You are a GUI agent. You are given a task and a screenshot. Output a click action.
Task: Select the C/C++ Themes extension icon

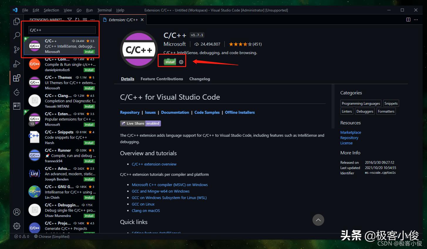35,83
